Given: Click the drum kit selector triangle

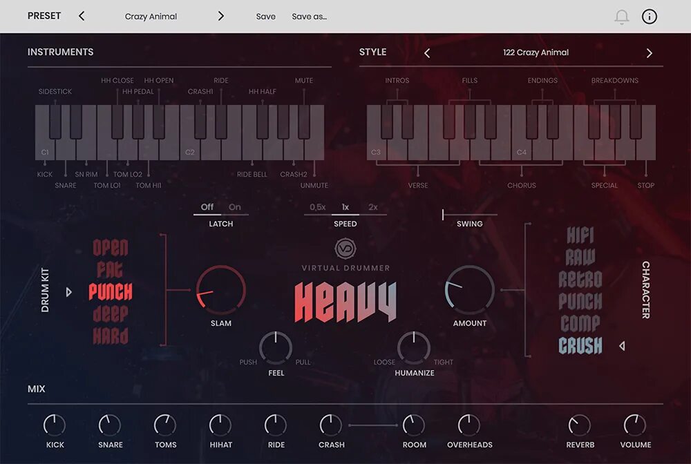Looking at the screenshot, I should (x=68, y=292).
